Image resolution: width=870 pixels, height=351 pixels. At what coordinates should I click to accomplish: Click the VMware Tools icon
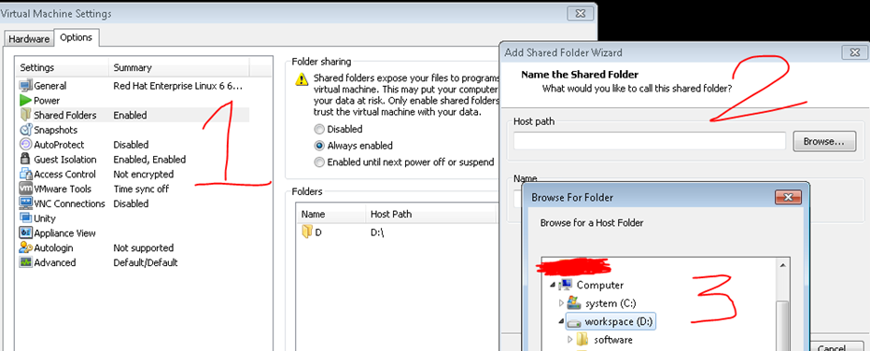[26, 190]
